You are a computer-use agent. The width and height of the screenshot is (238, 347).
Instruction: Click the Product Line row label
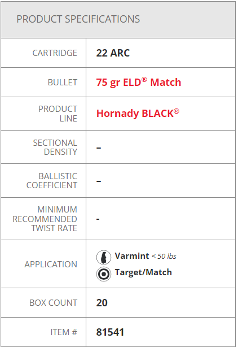(58, 114)
